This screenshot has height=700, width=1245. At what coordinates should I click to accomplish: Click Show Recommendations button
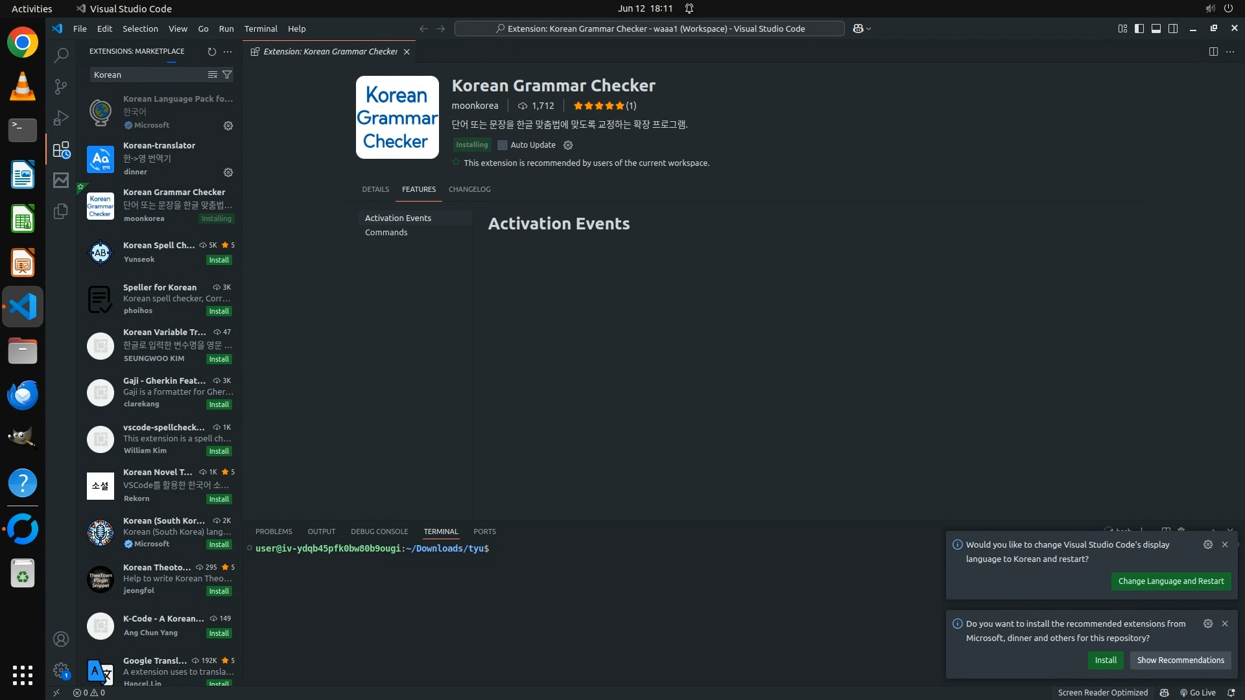1180,660
